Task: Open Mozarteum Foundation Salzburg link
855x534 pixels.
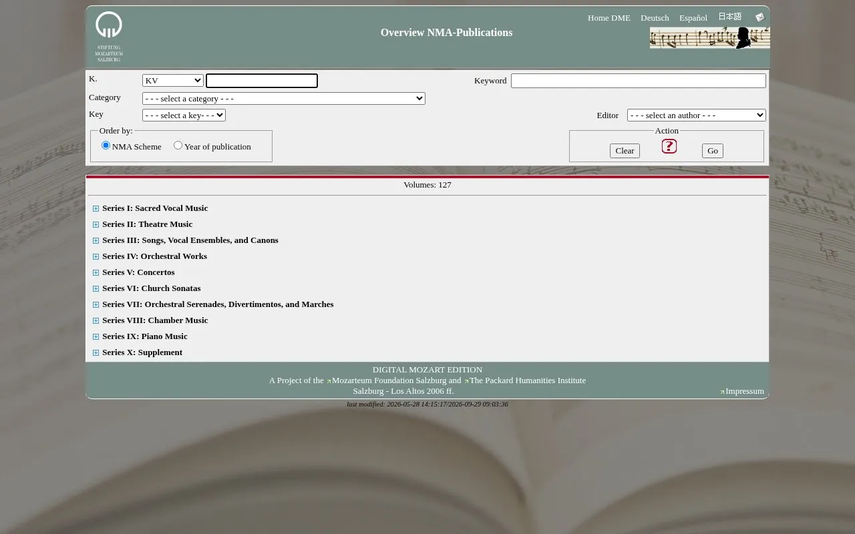Action: coord(389,380)
